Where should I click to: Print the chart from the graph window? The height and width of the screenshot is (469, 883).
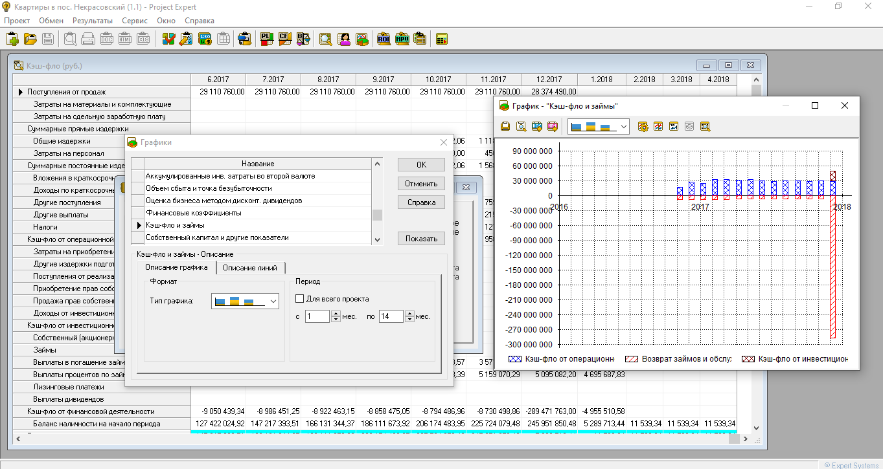click(505, 126)
